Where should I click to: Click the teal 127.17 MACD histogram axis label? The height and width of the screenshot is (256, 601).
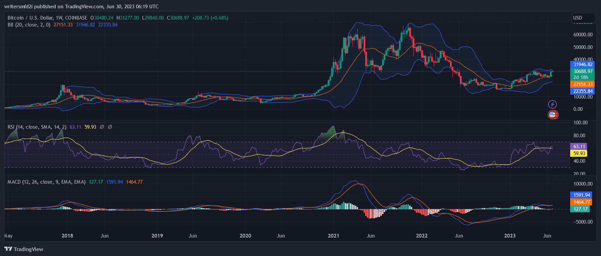[580, 209]
